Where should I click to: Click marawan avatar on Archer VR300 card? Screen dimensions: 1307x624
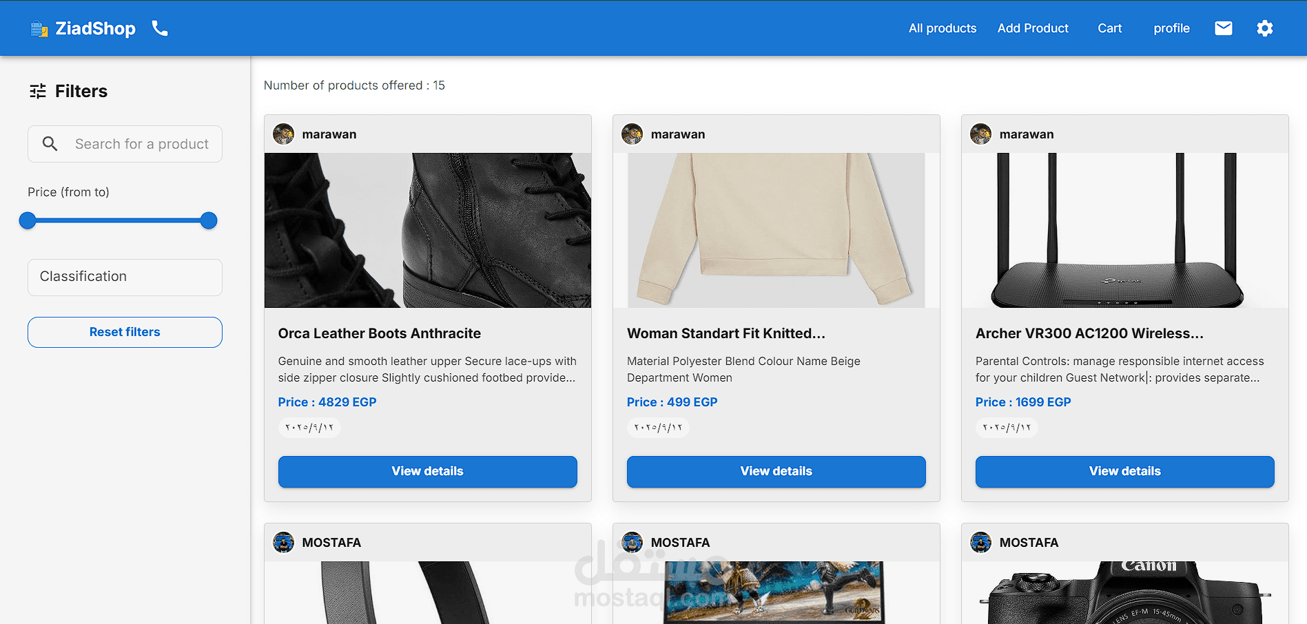980,134
